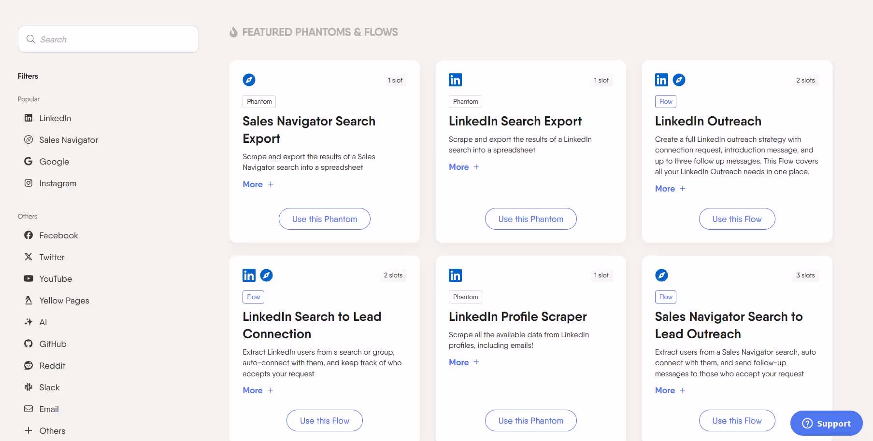Expand More on LinkedIn Outreach card

tap(670, 189)
